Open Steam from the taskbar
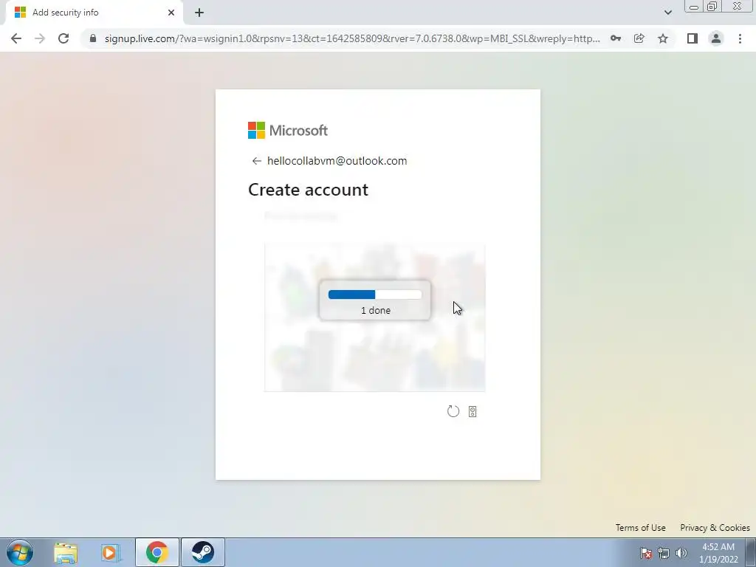The width and height of the screenshot is (756, 567). 202,552
